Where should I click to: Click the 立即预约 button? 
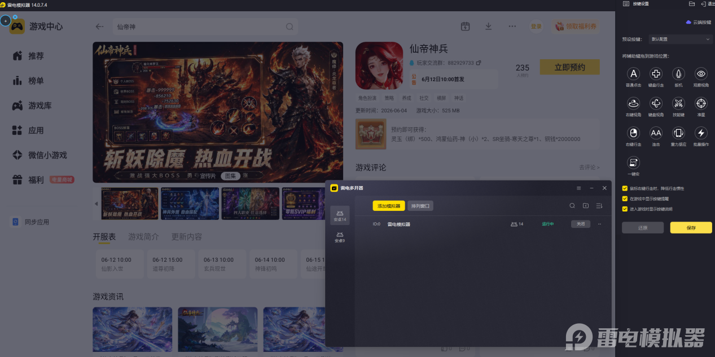(x=569, y=67)
